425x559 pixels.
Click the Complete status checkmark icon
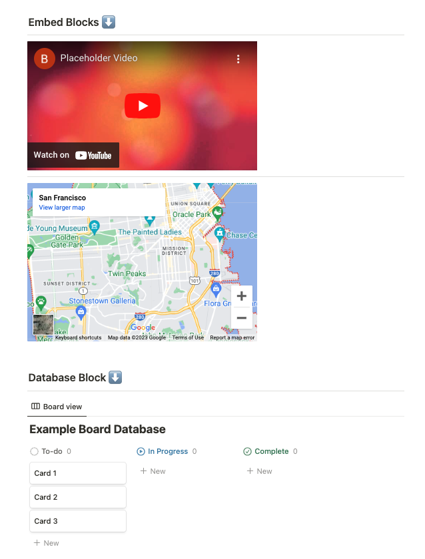click(247, 452)
